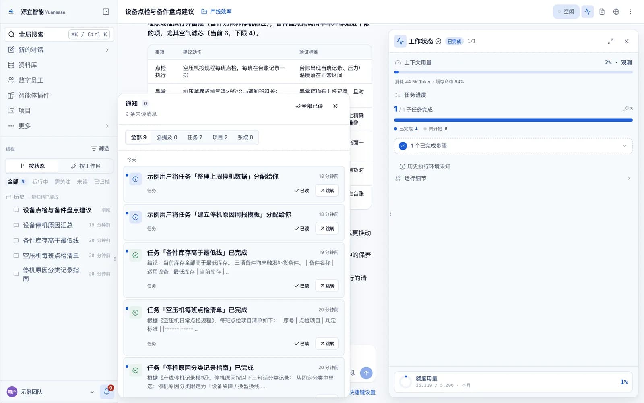The width and height of the screenshot is (644, 403).
Task: Click the microphone voice input icon
Action: [x=353, y=373]
